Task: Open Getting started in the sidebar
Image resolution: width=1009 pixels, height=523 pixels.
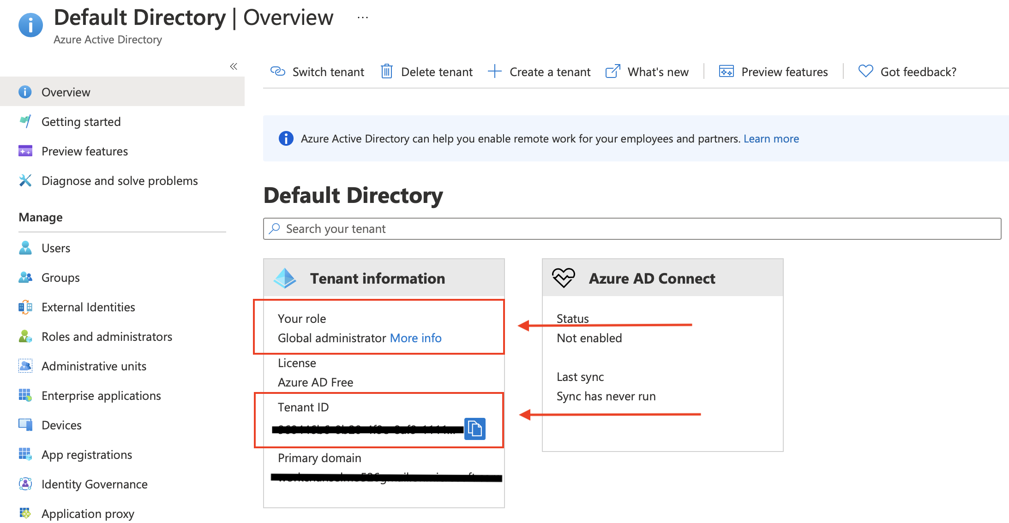Action: pyautogui.click(x=81, y=122)
